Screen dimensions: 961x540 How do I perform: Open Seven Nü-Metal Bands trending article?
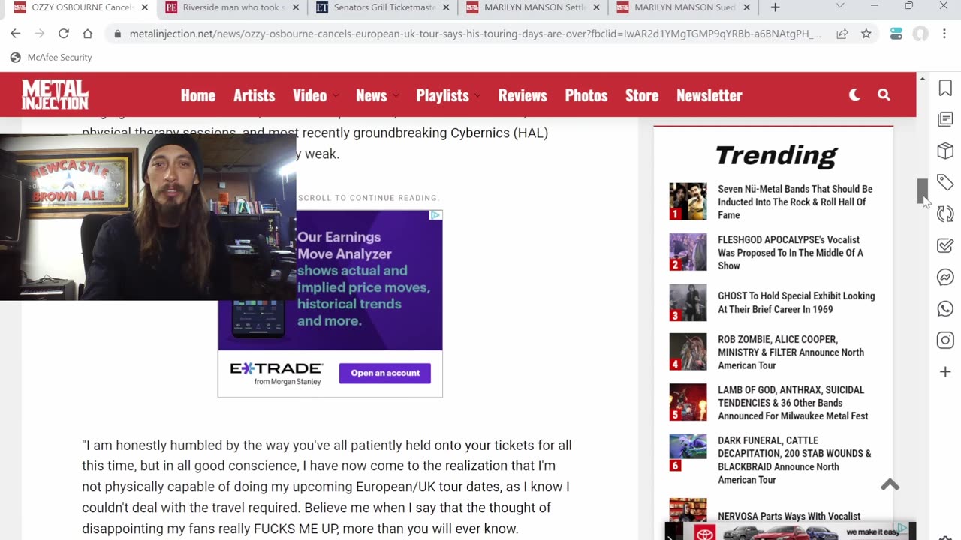(795, 202)
